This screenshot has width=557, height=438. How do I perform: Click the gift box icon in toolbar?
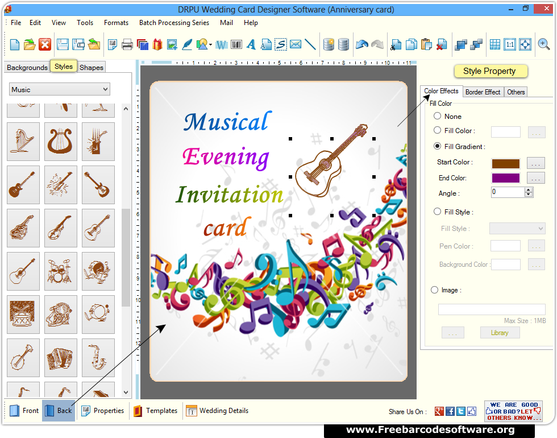click(157, 44)
